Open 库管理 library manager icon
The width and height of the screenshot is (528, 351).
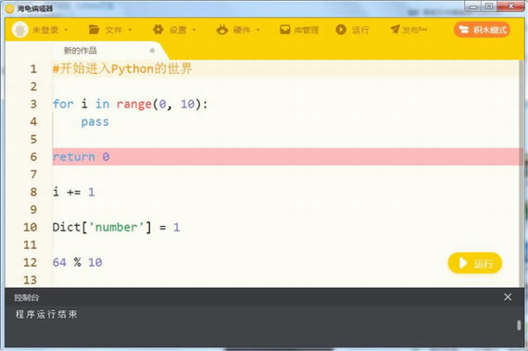tap(285, 30)
